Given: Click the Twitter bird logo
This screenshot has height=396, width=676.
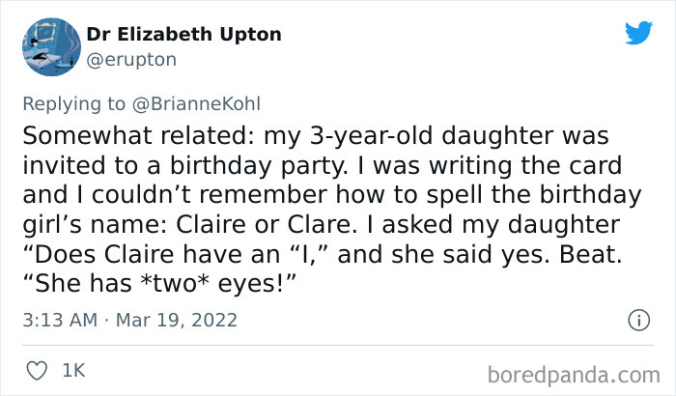Looking at the screenshot, I should coord(639,32).
